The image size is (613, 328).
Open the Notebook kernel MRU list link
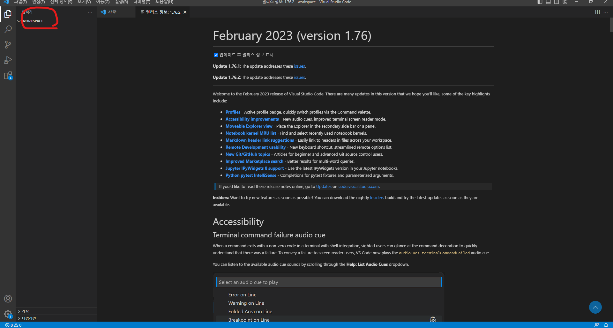[x=251, y=133]
